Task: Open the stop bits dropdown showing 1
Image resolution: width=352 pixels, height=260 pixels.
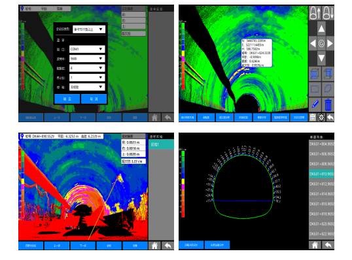Action: (87, 78)
